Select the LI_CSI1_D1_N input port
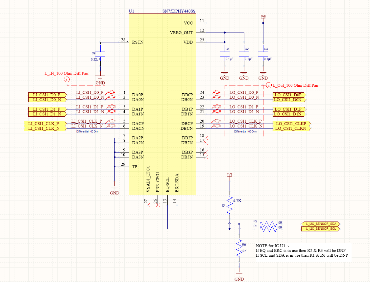 tap(47, 114)
